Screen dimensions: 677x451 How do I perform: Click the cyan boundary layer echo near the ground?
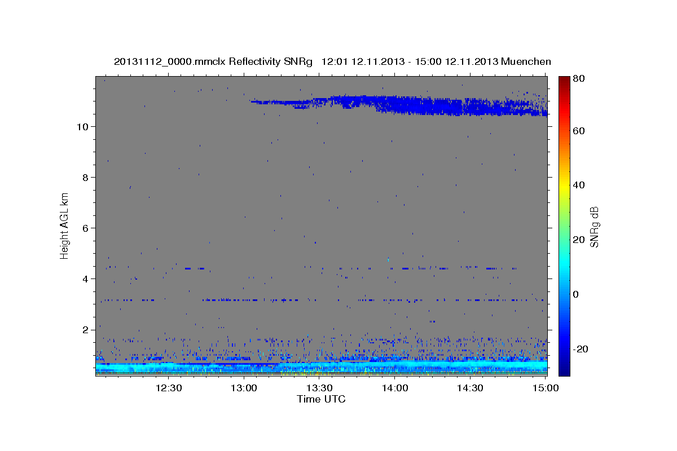[x=321, y=366]
